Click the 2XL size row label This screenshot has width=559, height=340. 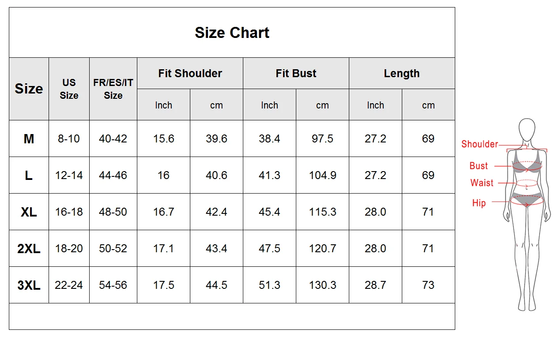[29, 249]
